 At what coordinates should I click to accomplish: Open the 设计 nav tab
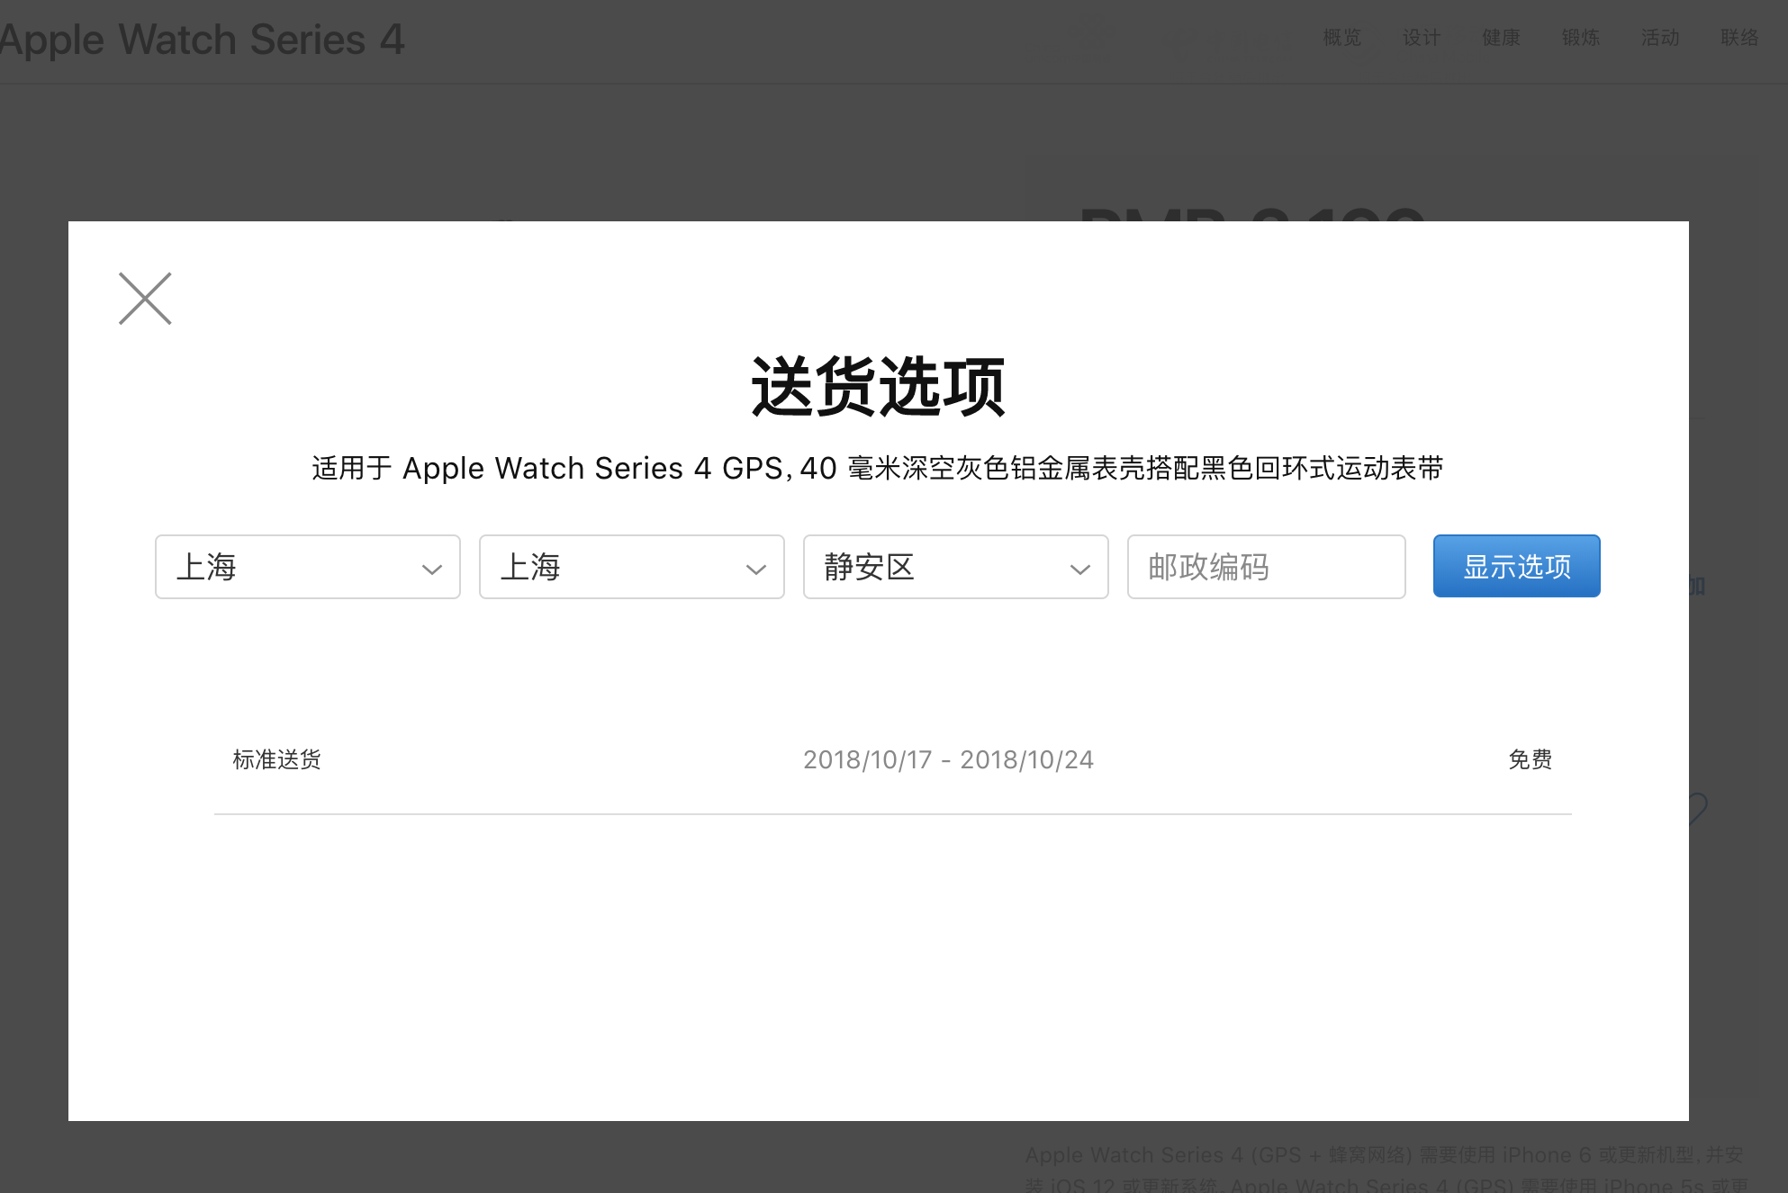pyautogui.click(x=1422, y=38)
